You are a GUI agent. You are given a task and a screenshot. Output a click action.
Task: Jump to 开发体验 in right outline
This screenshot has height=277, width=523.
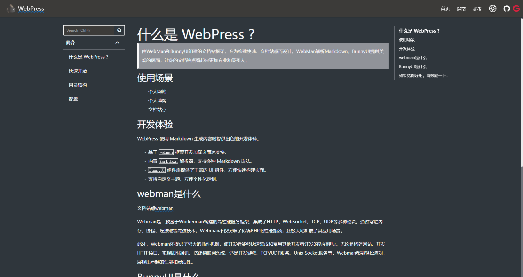pos(406,49)
